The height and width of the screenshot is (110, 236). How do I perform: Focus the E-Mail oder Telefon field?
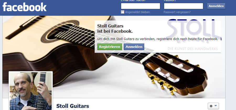pyautogui.click(x=141, y=6)
